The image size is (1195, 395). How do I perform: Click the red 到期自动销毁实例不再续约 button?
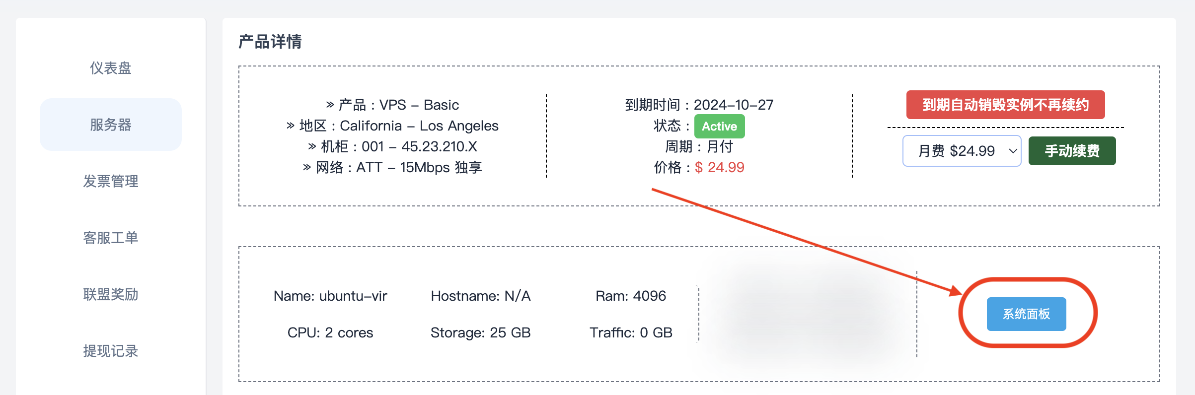pos(1005,105)
